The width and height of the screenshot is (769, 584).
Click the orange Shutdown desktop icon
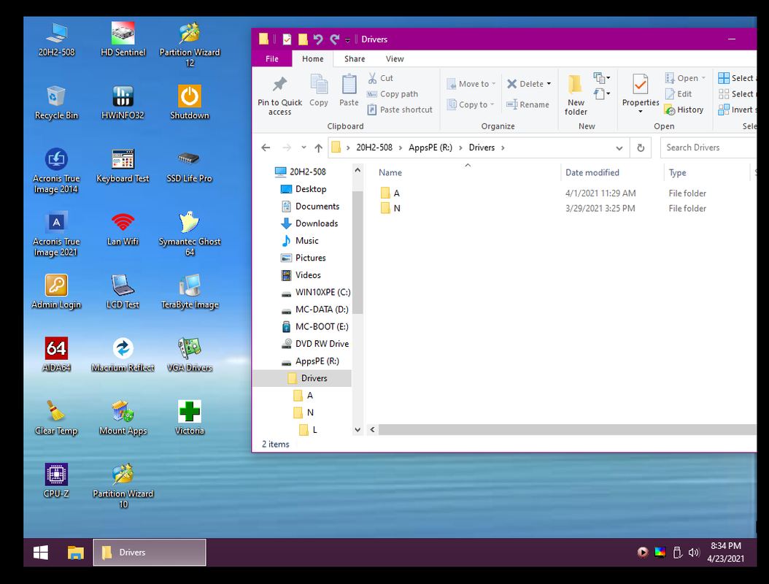189,103
